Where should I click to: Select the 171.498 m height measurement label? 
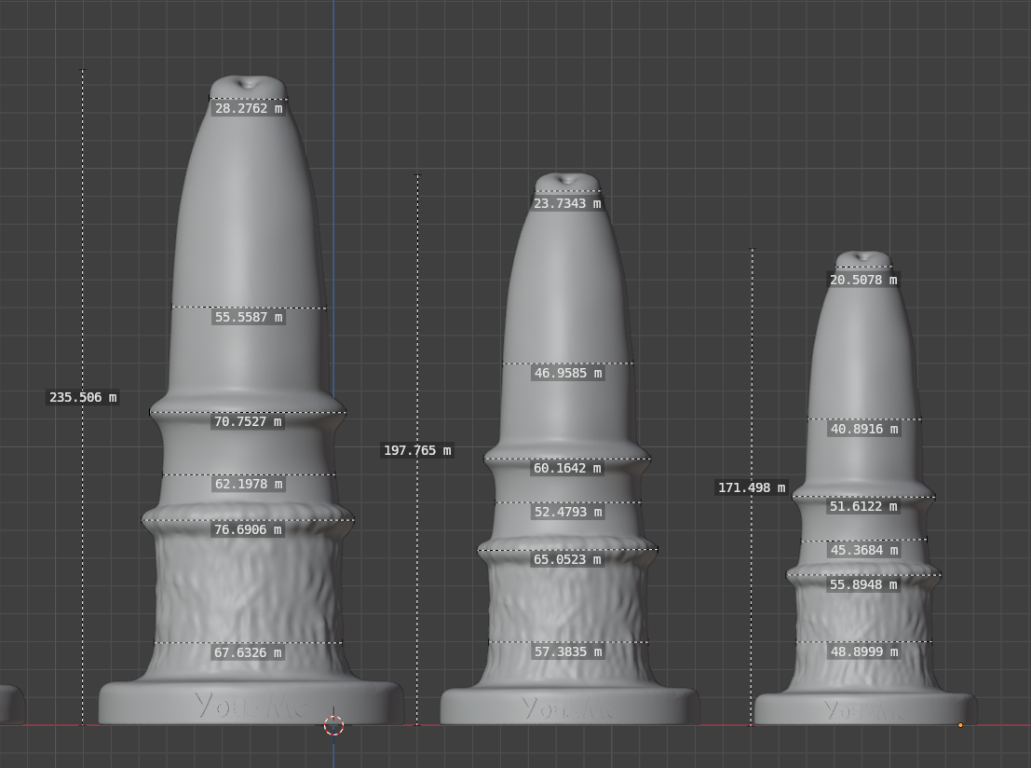(752, 487)
